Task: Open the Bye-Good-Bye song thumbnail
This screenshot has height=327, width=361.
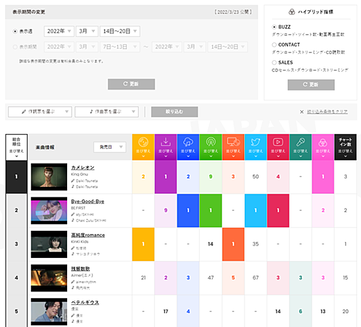Action: click(49, 210)
